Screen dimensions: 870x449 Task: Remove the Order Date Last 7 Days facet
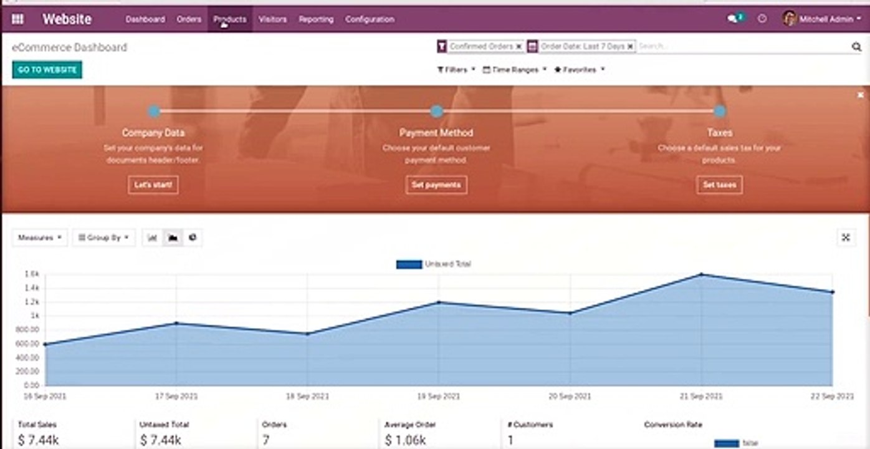tap(630, 47)
